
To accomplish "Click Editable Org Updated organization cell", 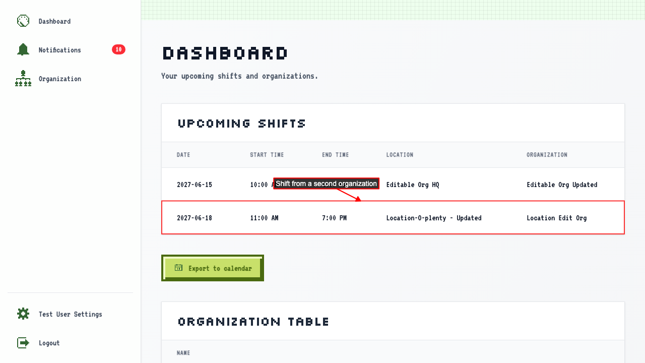I will coord(562,185).
